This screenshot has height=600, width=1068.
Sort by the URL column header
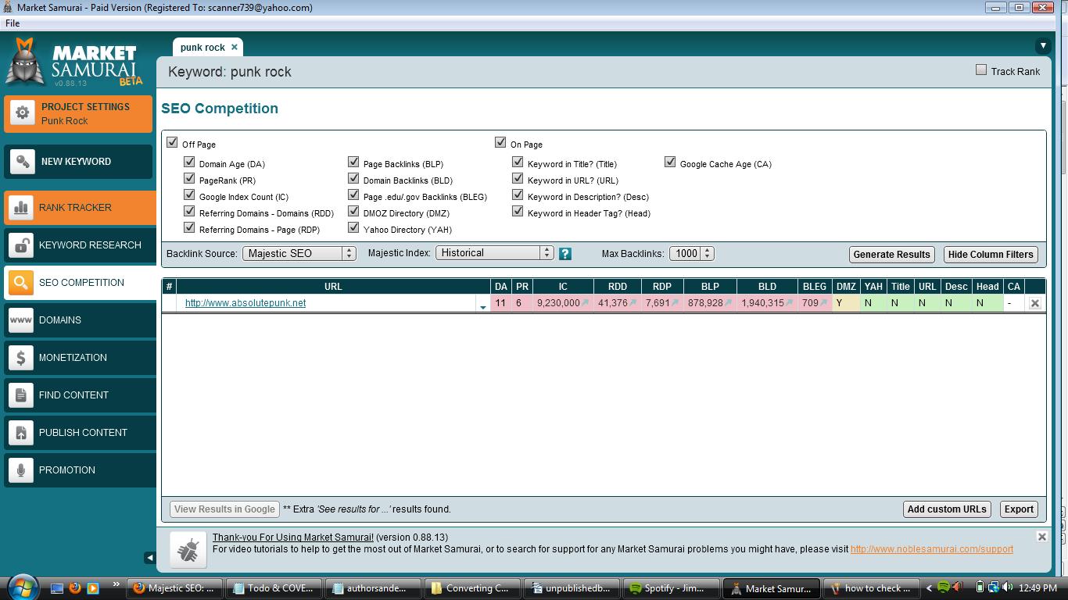point(333,287)
